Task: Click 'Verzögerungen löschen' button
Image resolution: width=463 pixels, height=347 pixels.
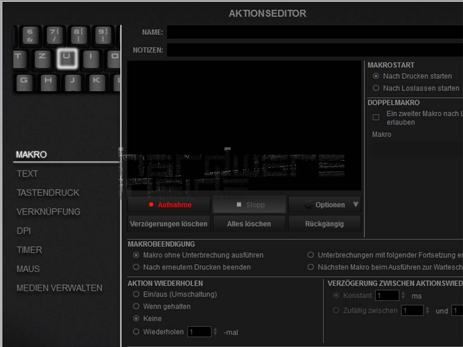Action: click(169, 224)
